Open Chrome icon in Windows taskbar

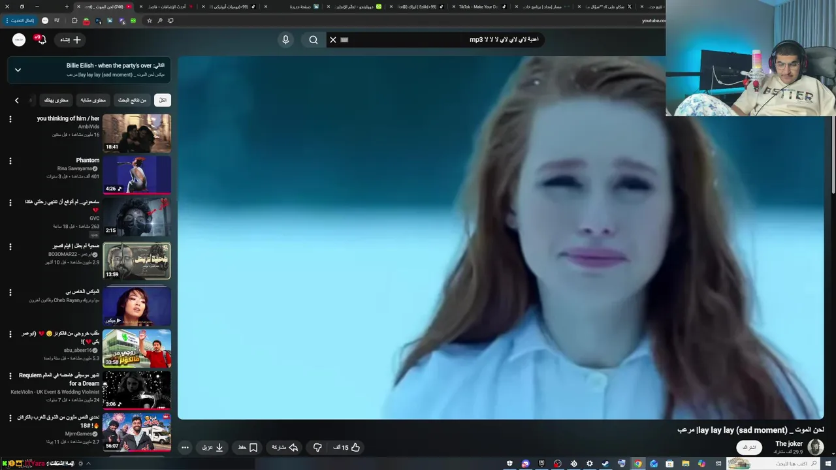(x=637, y=464)
